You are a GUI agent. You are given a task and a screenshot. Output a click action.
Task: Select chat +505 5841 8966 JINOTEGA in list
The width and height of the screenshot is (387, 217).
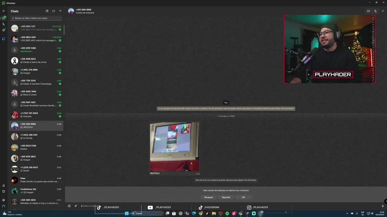36,126
